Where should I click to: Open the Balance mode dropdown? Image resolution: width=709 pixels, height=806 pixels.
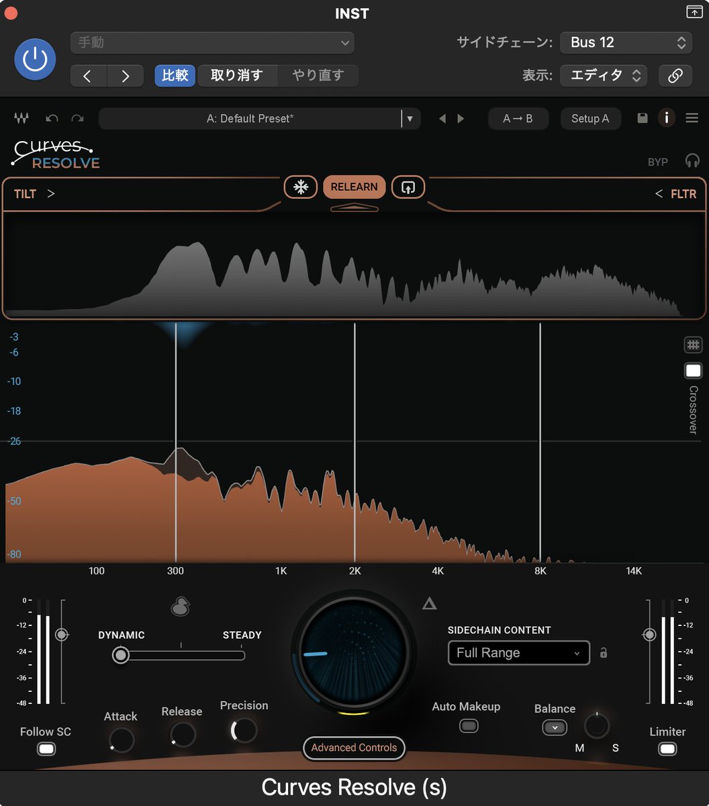[555, 727]
